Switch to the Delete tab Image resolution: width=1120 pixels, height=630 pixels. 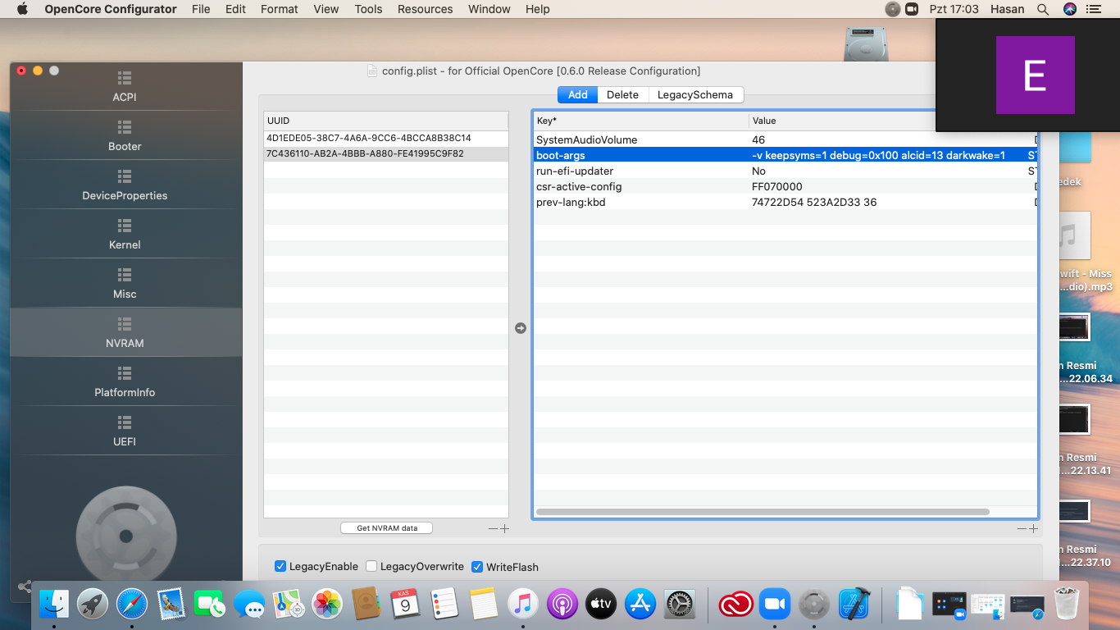622,95
